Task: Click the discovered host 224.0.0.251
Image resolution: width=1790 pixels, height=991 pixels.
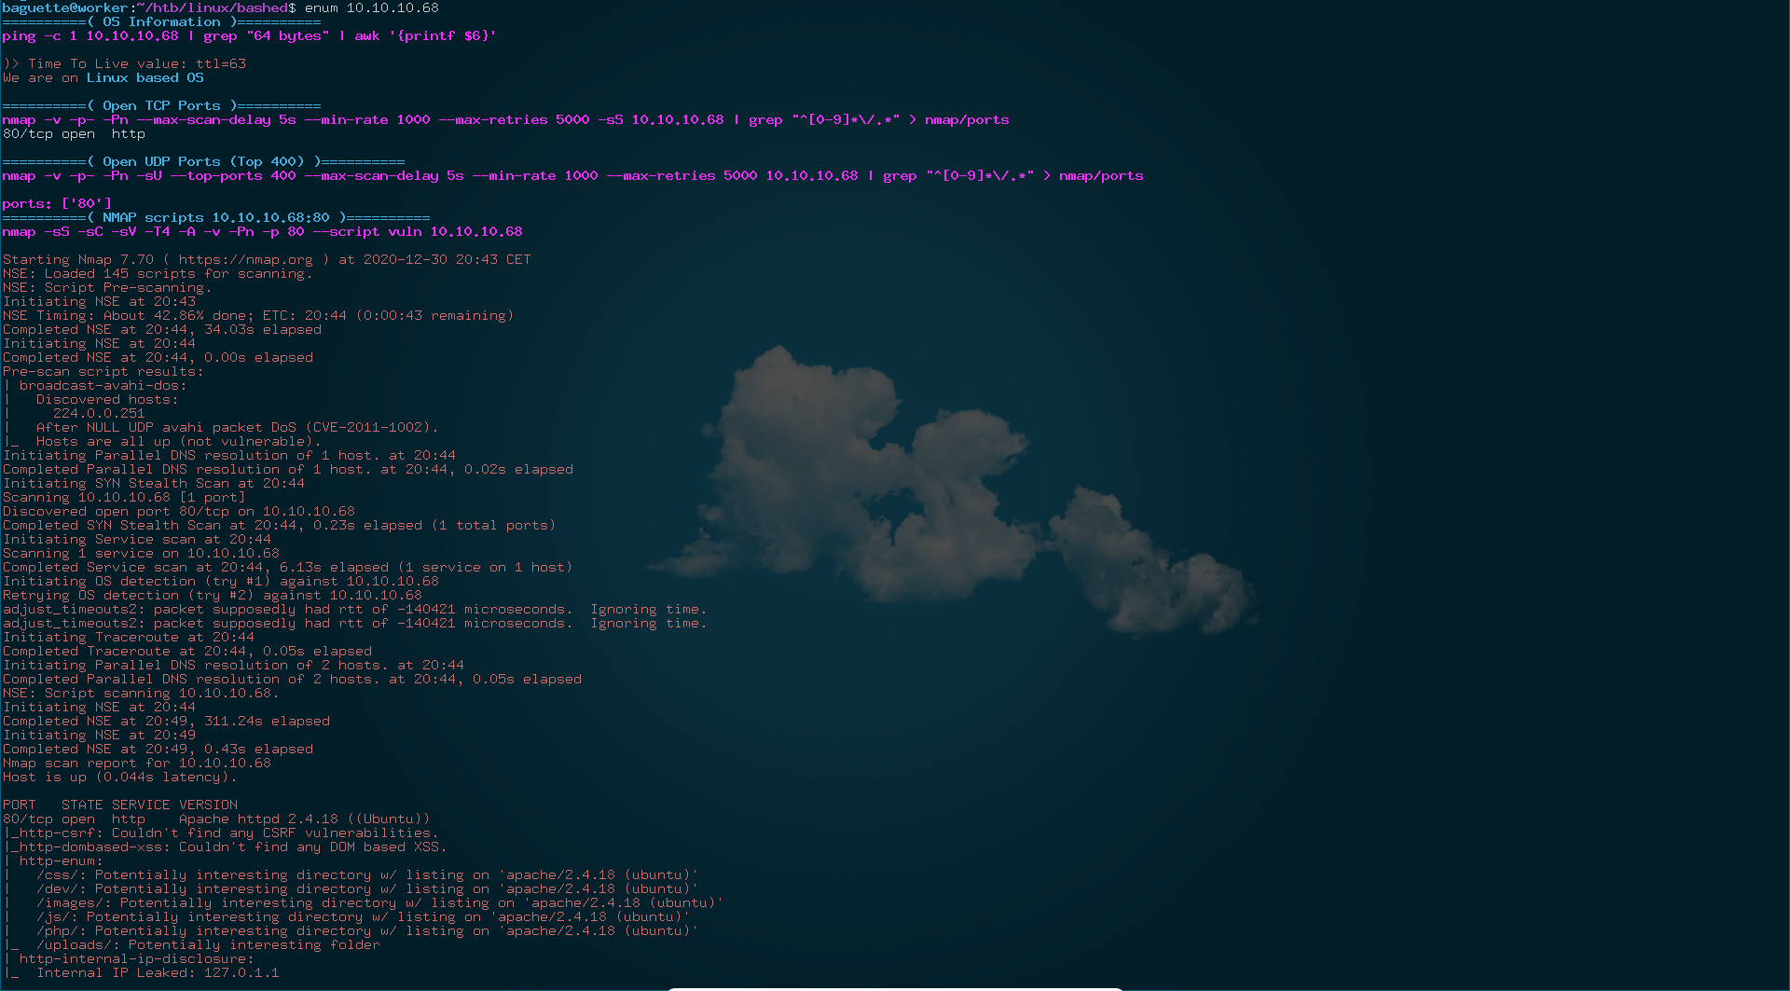Action: tap(99, 413)
